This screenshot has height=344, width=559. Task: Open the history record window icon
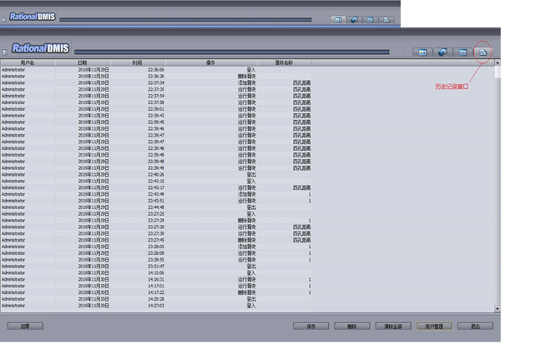[483, 52]
